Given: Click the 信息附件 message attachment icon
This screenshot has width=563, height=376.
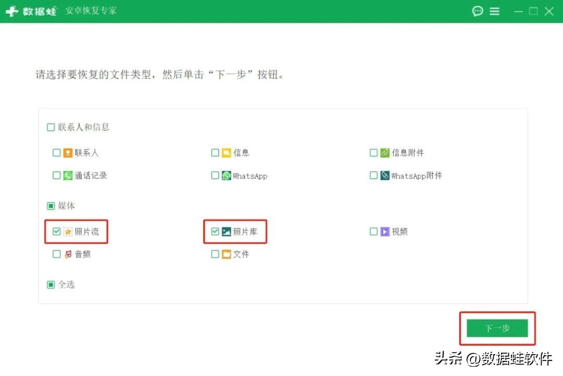Looking at the screenshot, I should pyautogui.click(x=385, y=152).
